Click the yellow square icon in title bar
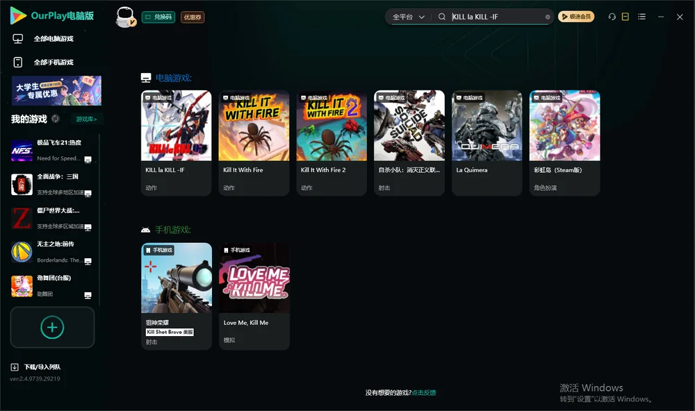This screenshot has width=695, height=411. coord(625,17)
